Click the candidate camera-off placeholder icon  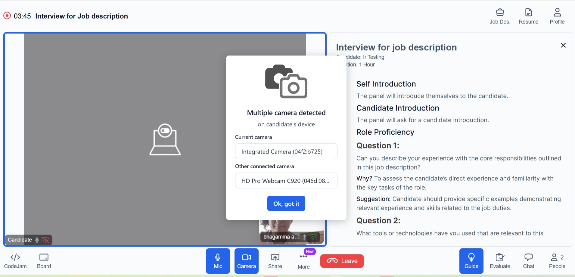[165, 139]
